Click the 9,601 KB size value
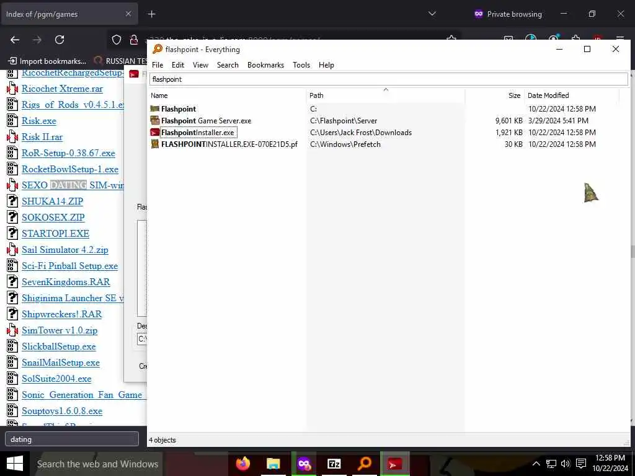The image size is (635, 476). point(509,121)
